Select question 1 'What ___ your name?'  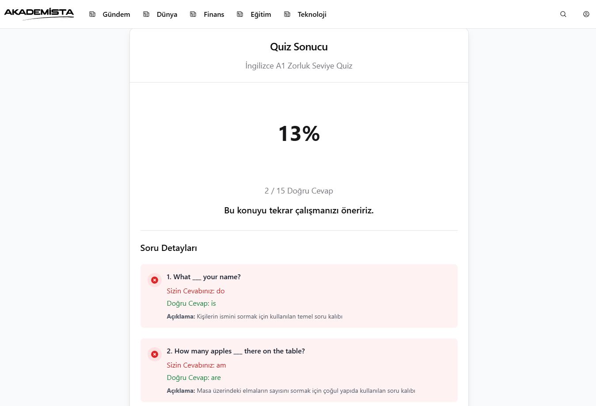(204, 277)
